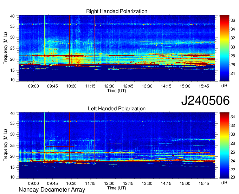Click the 40 MHz tick of Right Handed plot
This screenshot has width=239, height=194.
coord(12,16)
